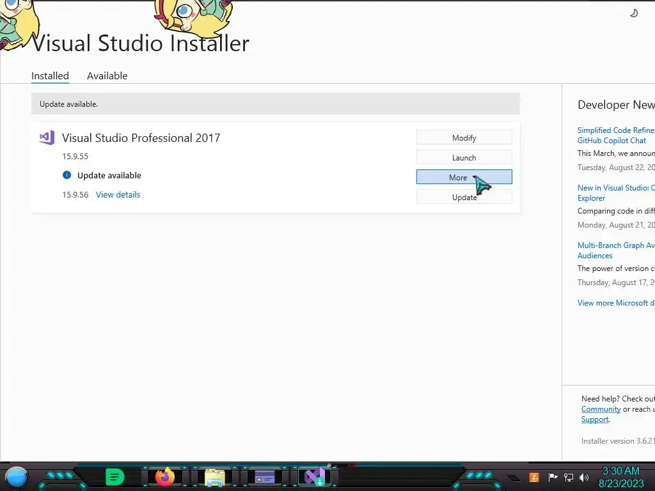This screenshot has width=655, height=491.
Task: Open Simplified Code Refine news link
Action: point(616,136)
